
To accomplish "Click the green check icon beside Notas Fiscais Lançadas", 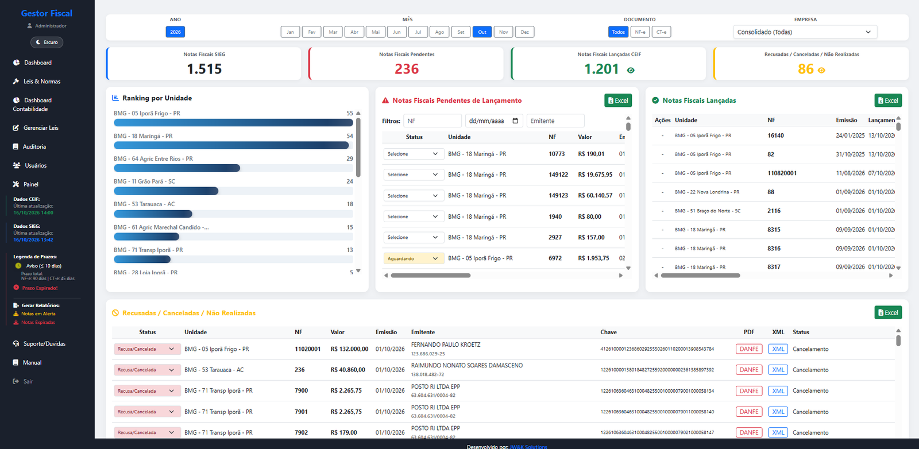I will (x=655, y=100).
